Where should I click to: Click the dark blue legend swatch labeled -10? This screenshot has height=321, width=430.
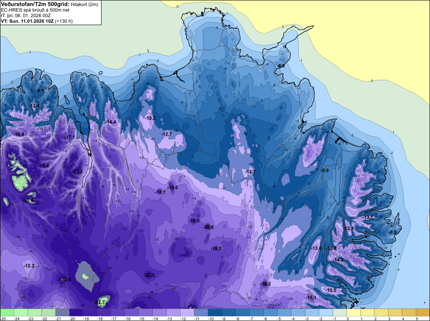point(215,312)
